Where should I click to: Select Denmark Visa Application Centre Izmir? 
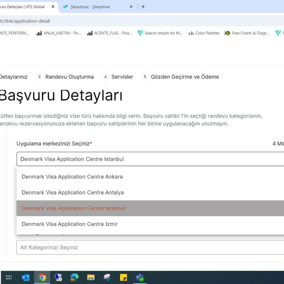[x=151, y=224]
